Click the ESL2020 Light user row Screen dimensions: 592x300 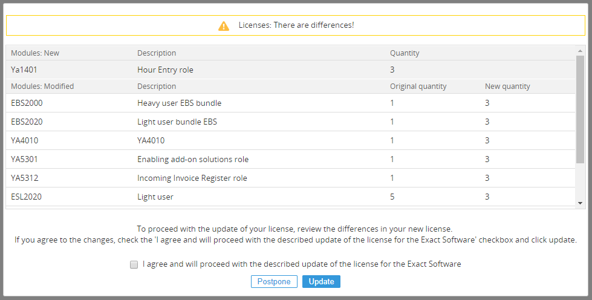coord(290,197)
